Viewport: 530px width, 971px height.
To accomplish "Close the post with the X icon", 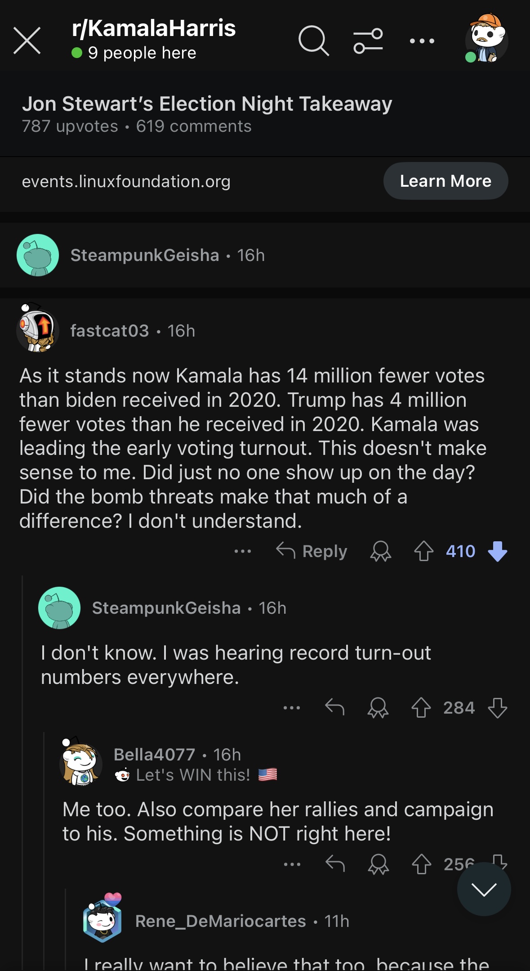I will coord(27,40).
